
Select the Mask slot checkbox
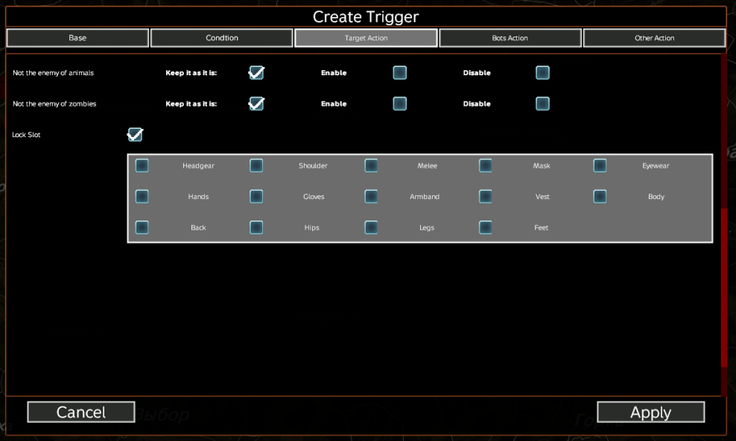point(486,165)
